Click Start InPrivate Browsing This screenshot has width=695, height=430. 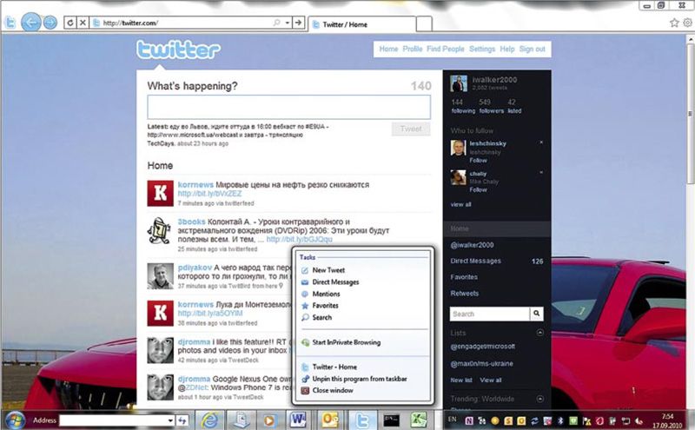[345, 342]
